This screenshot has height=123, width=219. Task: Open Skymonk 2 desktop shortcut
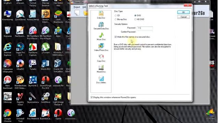(x=33, y=81)
